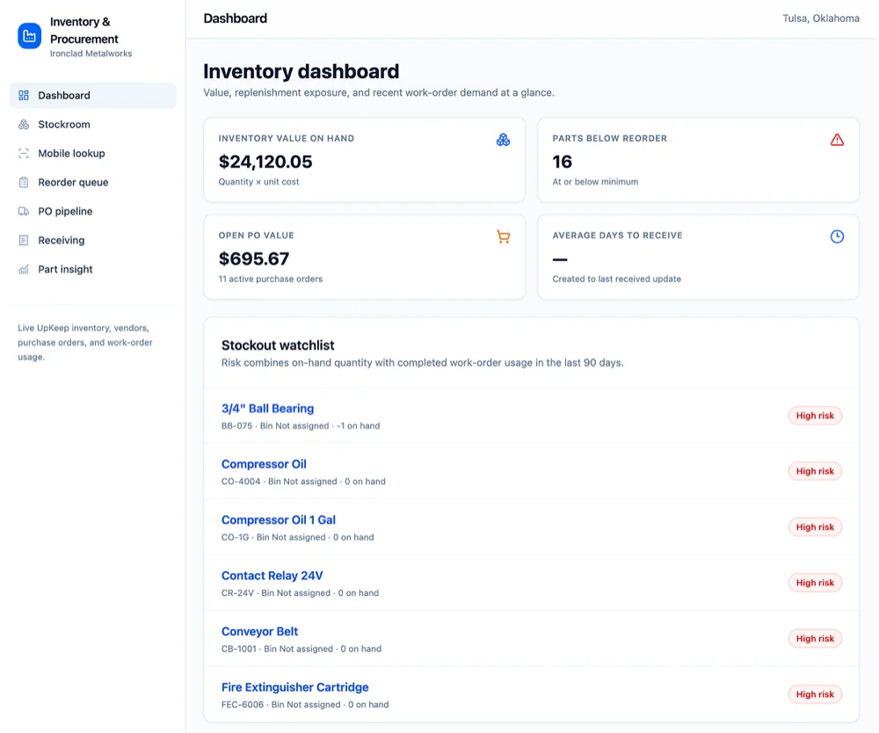This screenshot has height=733, width=879.
Task: Navigate to Reorder queue
Action: [x=93, y=182]
